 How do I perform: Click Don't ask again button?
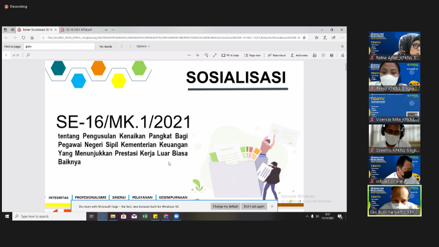254,206
